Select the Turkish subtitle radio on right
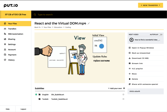167x112 pixels. 123,99
